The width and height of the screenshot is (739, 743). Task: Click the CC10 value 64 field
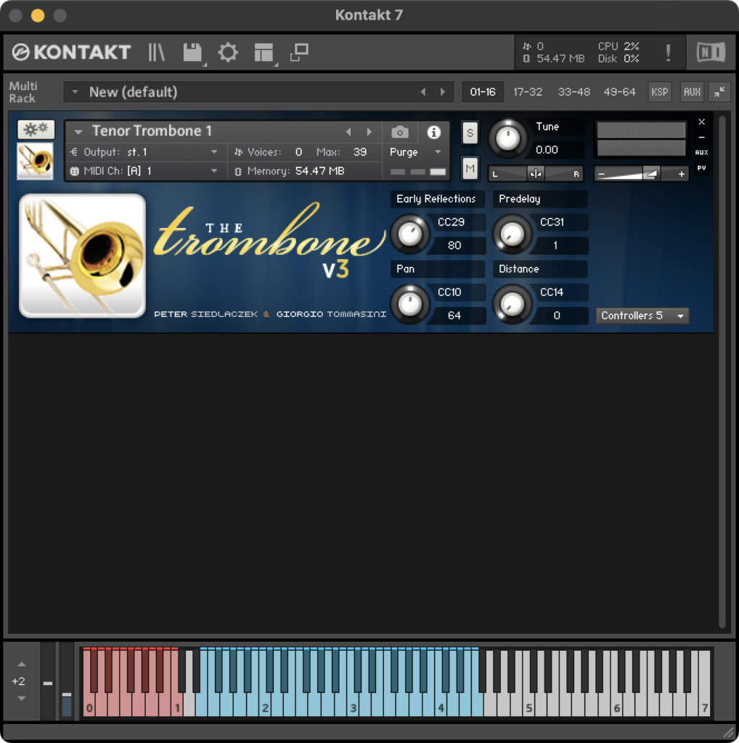454,316
